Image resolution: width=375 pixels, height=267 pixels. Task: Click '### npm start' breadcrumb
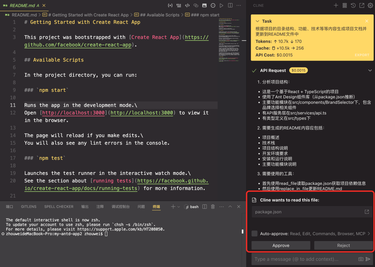tap(205, 15)
